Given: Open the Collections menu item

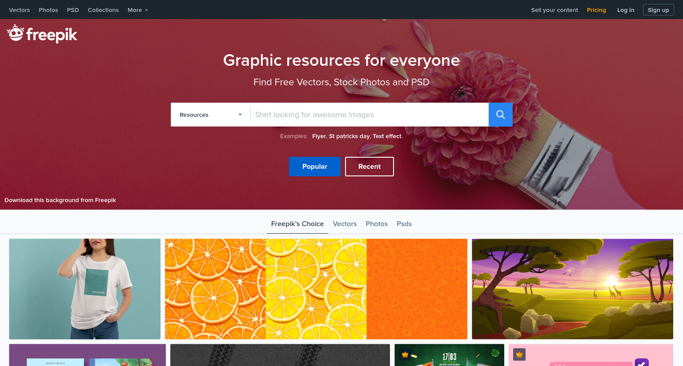Looking at the screenshot, I should tap(103, 10).
